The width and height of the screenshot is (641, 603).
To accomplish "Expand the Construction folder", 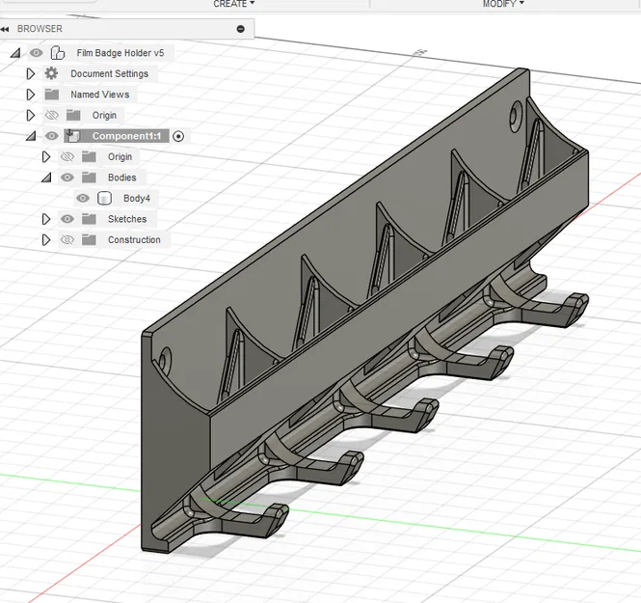I will coord(46,239).
